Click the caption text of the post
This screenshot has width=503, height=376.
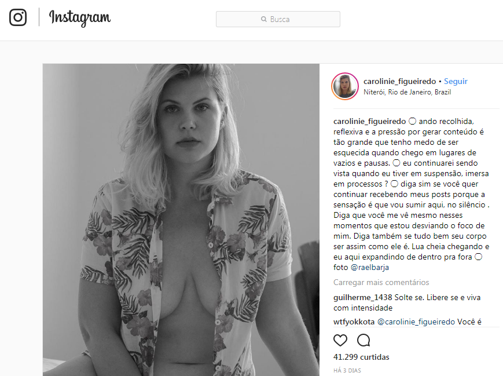[x=411, y=194]
